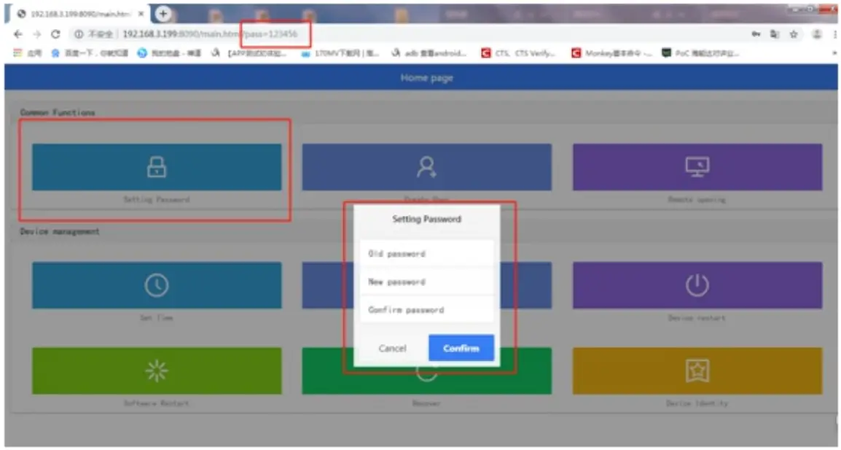Open the Monkey bookmark
This screenshot has height=450, width=841.
[x=612, y=53]
